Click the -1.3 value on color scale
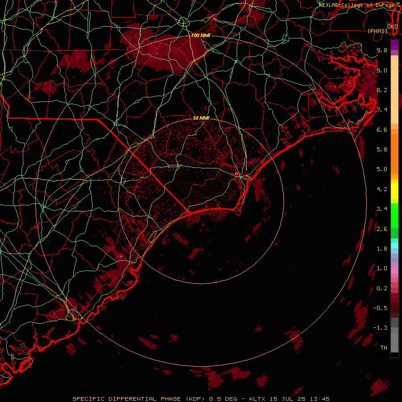This screenshot has height=402, width=402. click(x=380, y=328)
